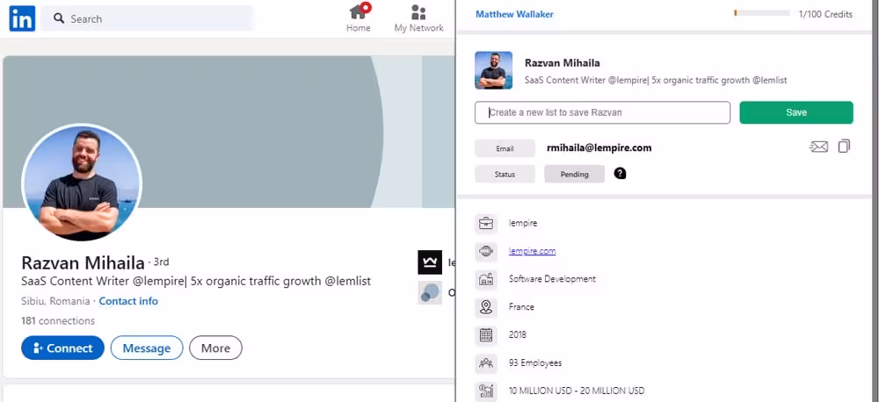Click the credits progress bar

point(762,13)
